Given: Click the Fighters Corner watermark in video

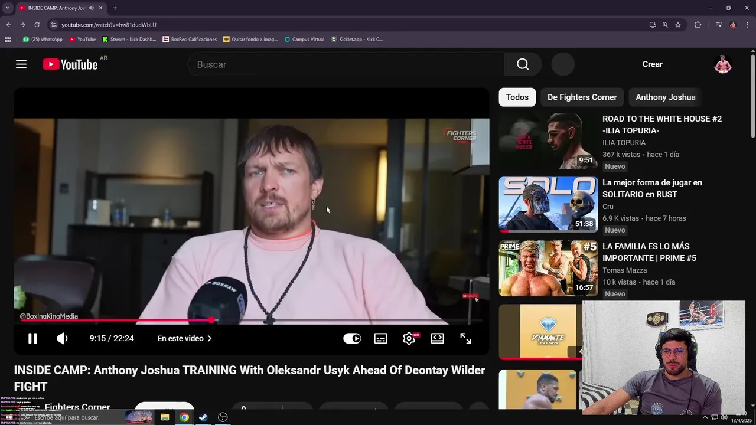Looking at the screenshot, I should pos(461,135).
